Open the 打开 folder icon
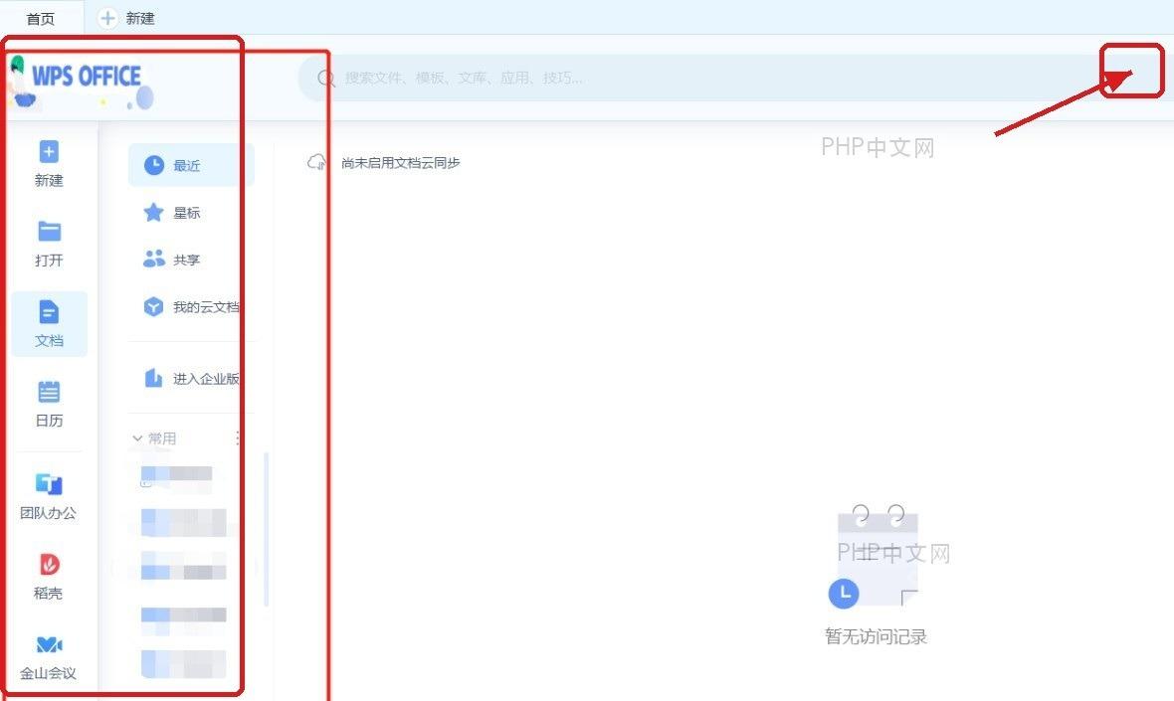 click(49, 231)
